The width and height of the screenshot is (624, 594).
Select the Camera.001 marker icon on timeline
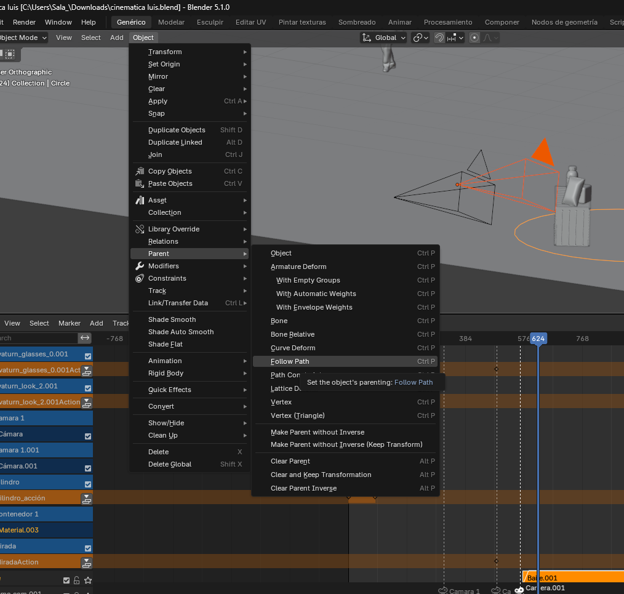coord(519,589)
